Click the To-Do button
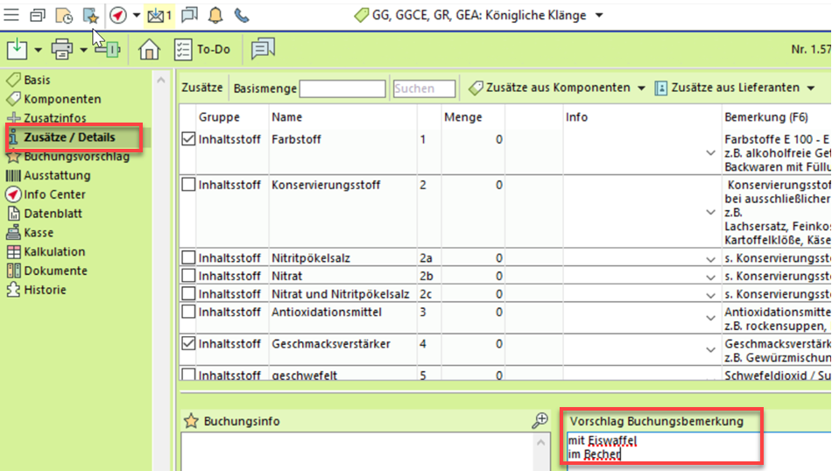Viewport: 832px width, 471px height. (203, 50)
